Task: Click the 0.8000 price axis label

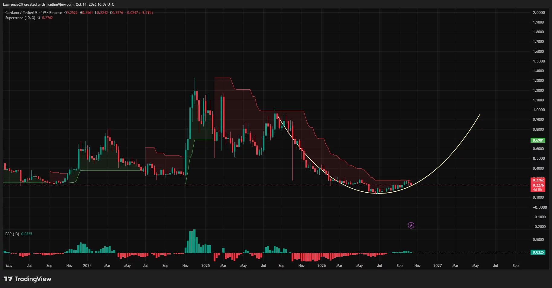Action: tap(539, 130)
